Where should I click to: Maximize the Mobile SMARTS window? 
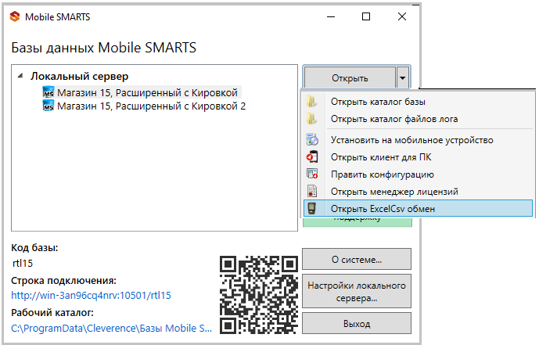click(x=366, y=16)
